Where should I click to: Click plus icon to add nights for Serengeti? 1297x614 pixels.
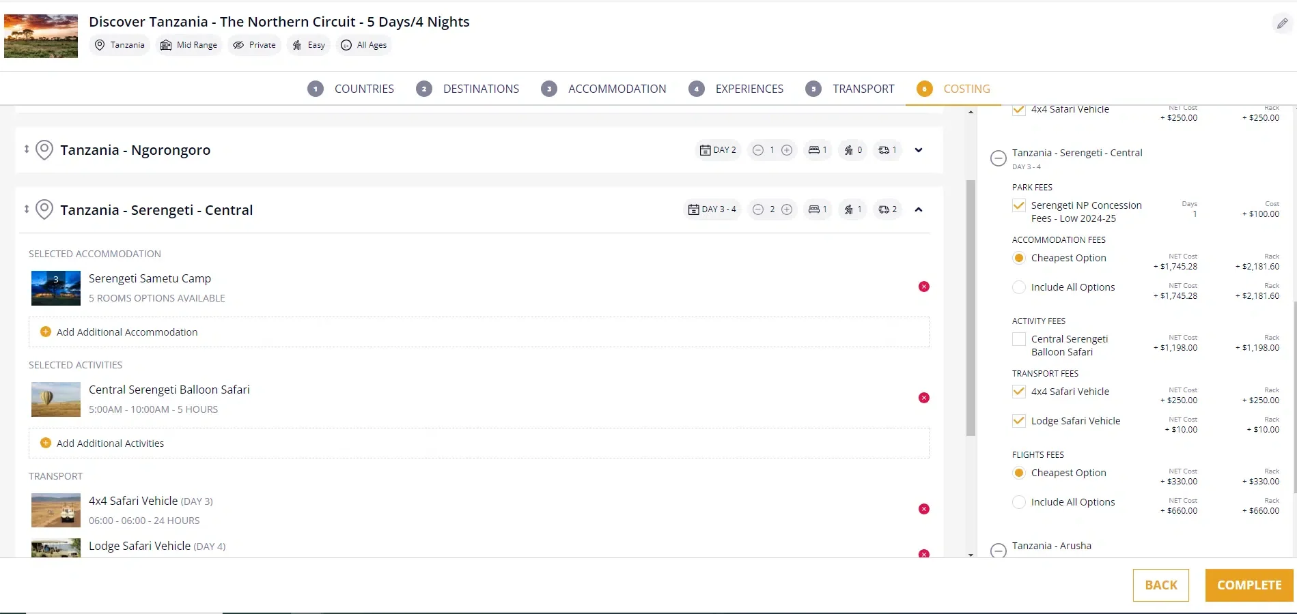pos(787,209)
